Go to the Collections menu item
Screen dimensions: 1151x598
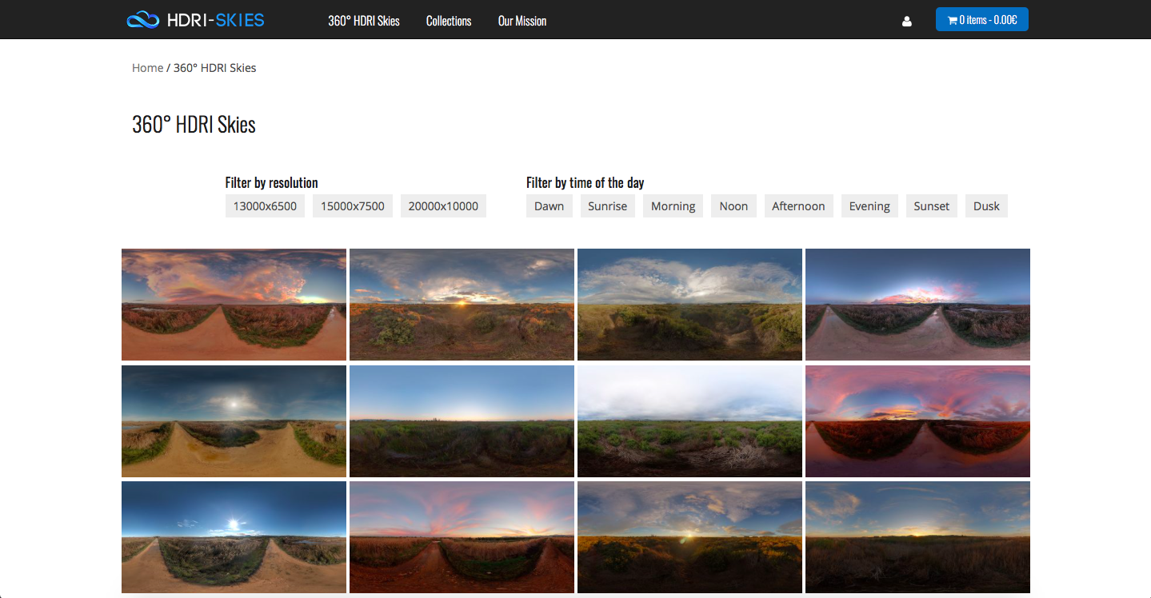(x=449, y=21)
